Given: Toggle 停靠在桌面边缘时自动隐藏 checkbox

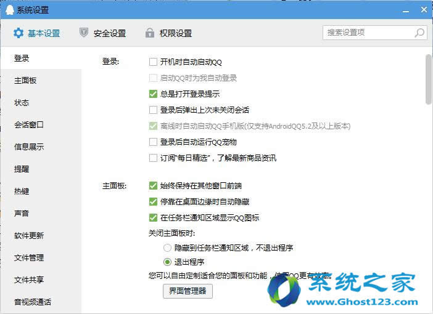Looking at the screenshot, I should [154, 201].
